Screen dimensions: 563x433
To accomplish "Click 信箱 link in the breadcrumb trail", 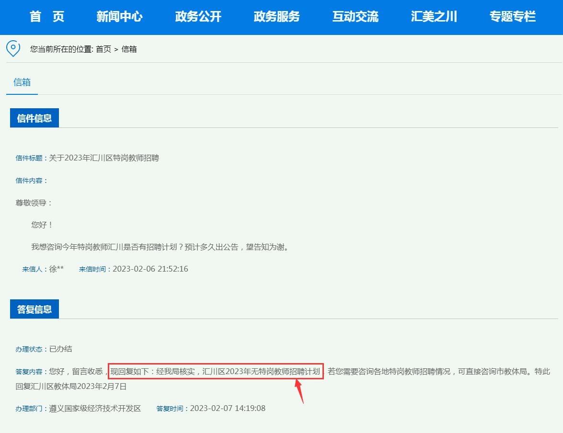I will point(130,49).
